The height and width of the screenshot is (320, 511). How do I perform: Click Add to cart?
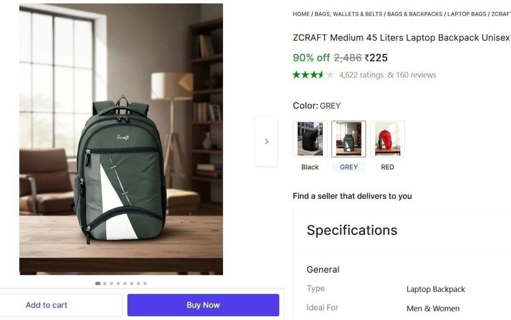click(x=46, y=305)
